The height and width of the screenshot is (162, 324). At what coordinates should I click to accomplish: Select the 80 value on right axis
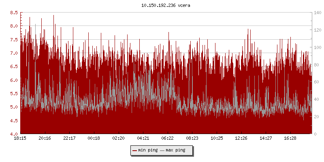316,65
